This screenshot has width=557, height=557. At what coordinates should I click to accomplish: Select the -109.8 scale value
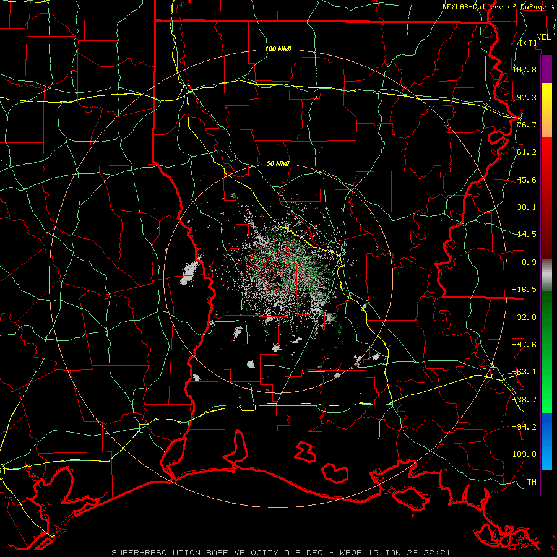522,454
